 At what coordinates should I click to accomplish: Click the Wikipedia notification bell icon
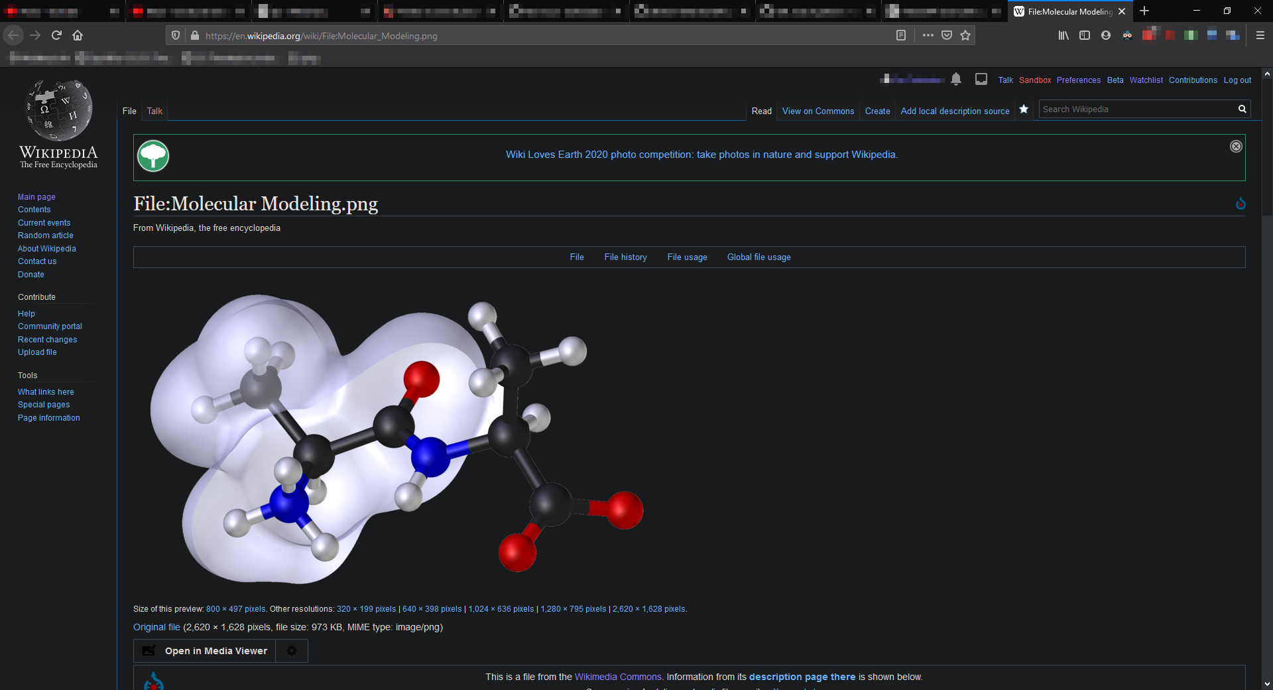pos(957,80)
